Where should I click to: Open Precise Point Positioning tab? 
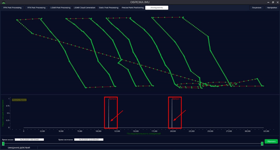click(x=132, y=8)
